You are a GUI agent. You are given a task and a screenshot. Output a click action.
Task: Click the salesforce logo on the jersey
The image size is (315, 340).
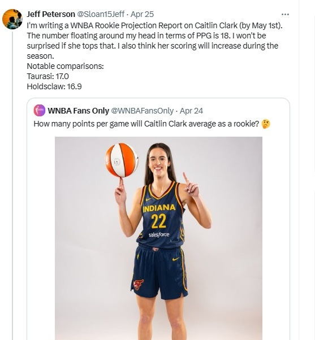click(159, 234)
